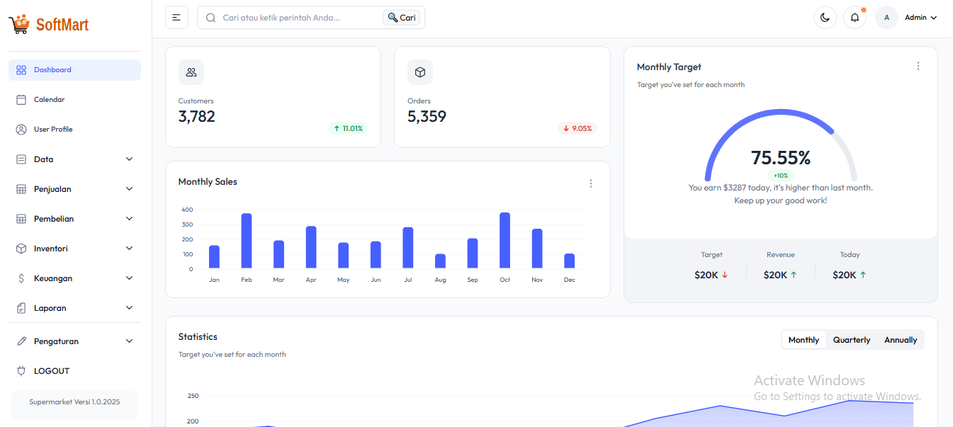Click the LOGOUT power icon
This screenshot has height=427, width=953.
click(20, 370)
